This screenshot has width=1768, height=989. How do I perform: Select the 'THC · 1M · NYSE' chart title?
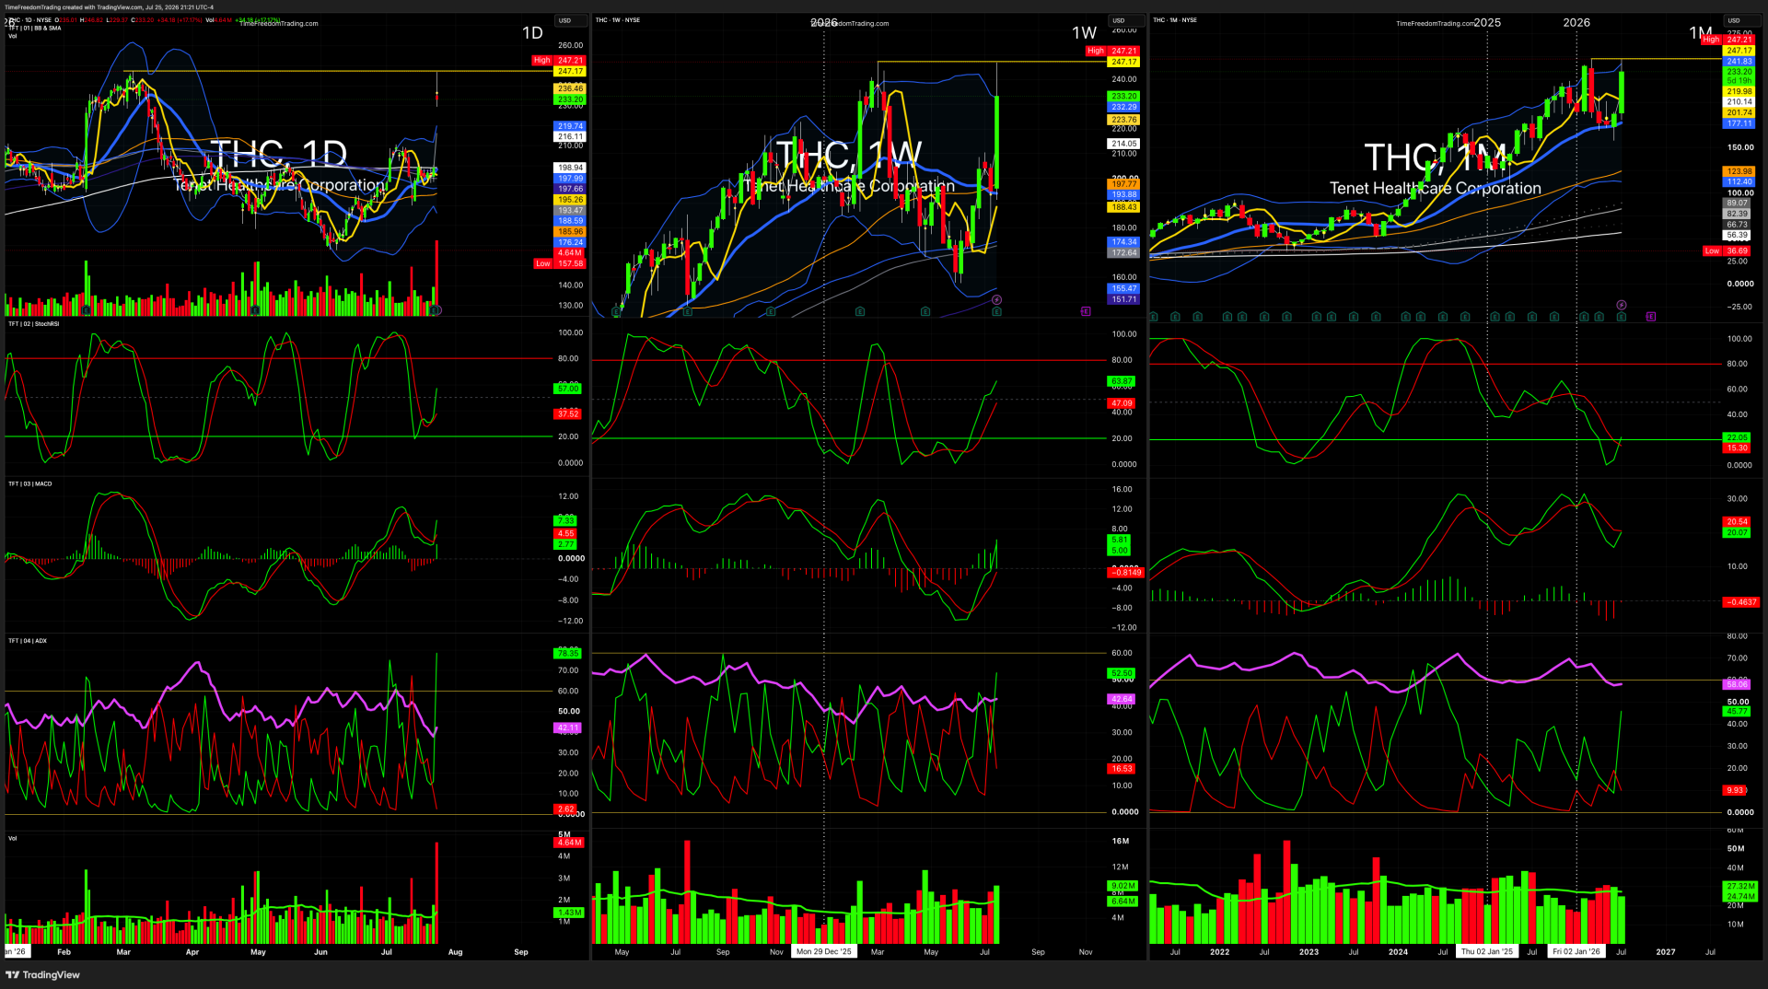pyautogui.click(x=1176, y=19)
